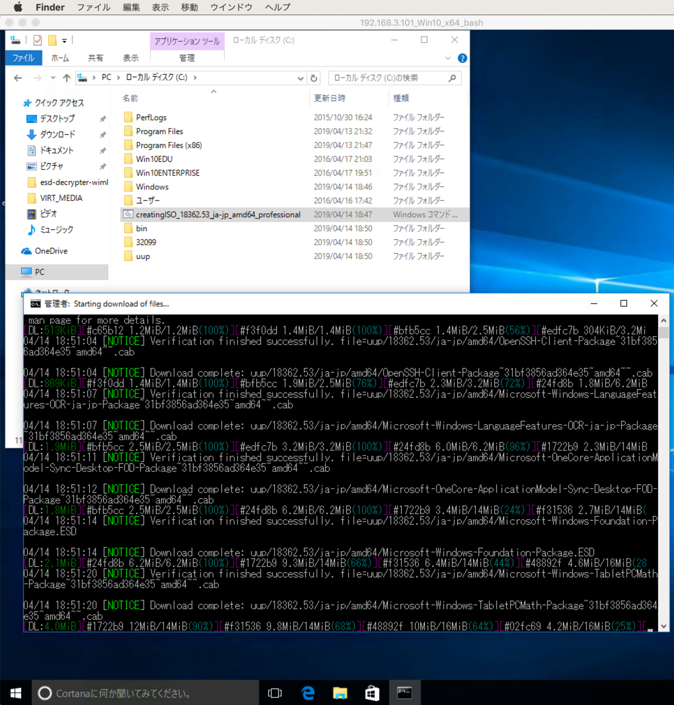This screenshot has height=705, width=674.
Task: Select the ユーザー folder
Action: (x=147, y=200)
